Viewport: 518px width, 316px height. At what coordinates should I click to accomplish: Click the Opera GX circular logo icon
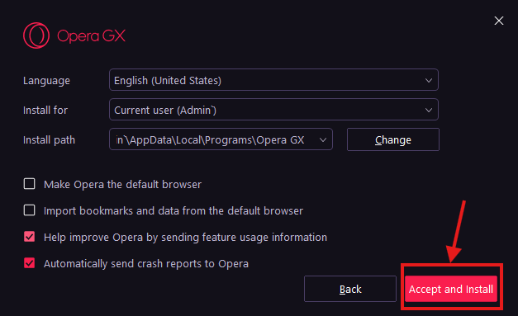[36, 35]
